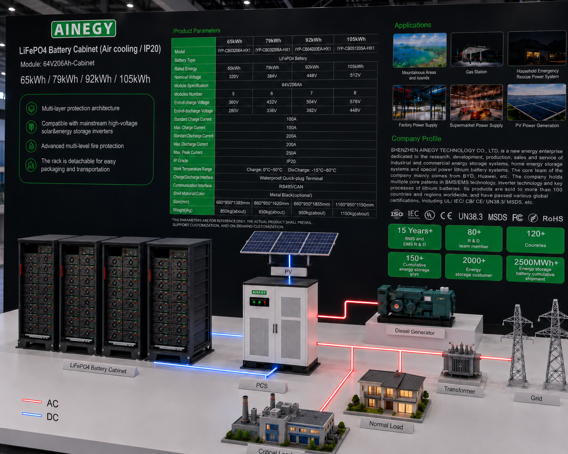Viewport: 568px width, 454px height.
Task: Select the 2500MWh+ battery cumulative shipment tile
Action: [x=535, y=269]
